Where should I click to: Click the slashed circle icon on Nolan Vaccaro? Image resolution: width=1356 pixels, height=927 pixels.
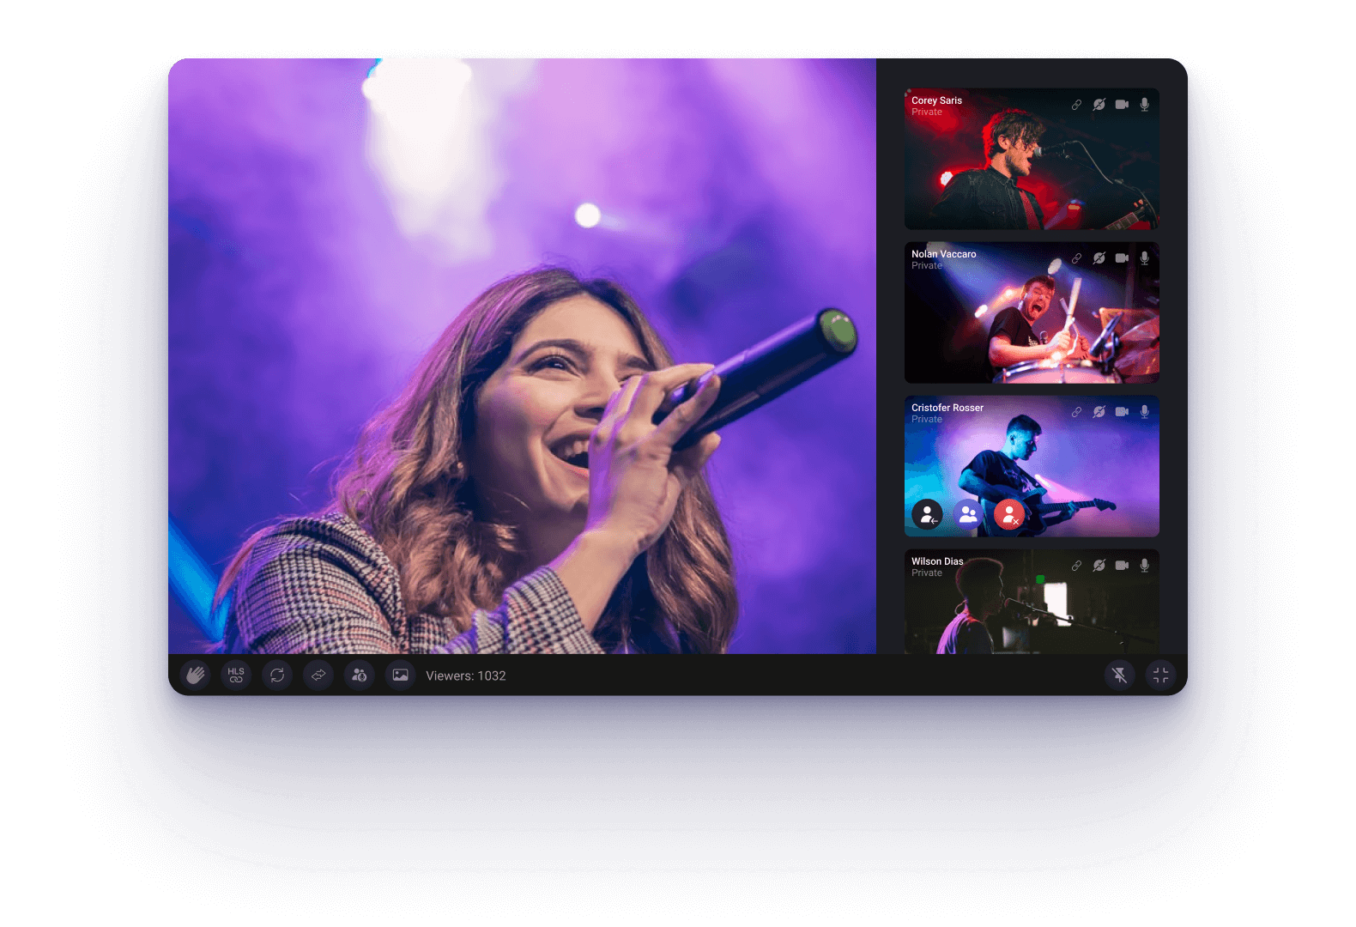[x=1099, y=258]
